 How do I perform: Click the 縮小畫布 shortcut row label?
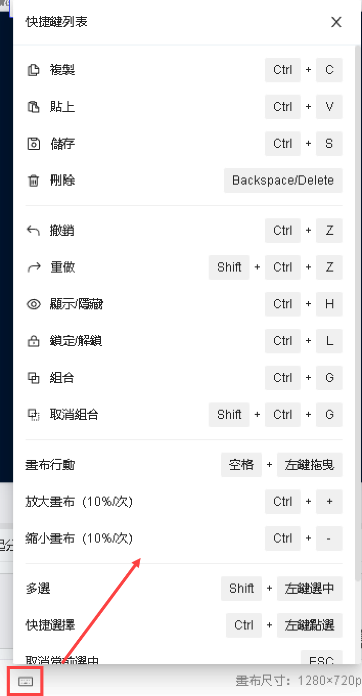79,538
